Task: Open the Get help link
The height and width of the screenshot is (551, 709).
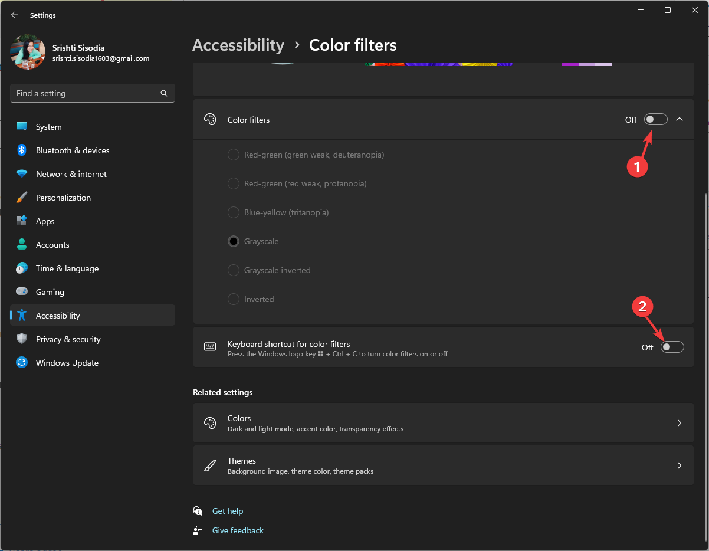Action: [x=228, y=511]
